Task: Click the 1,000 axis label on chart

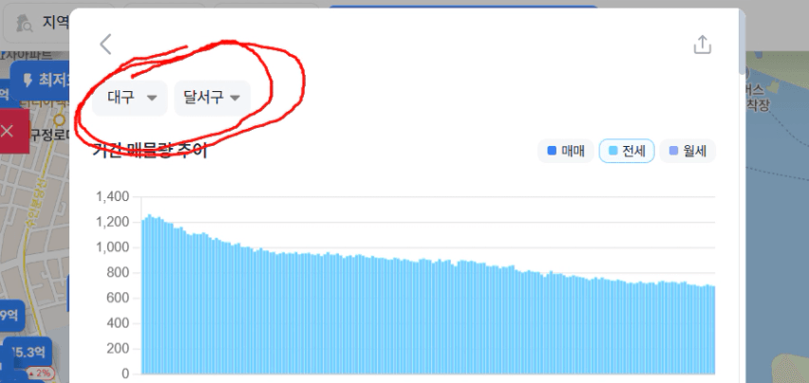Action: tap(112, 247)
